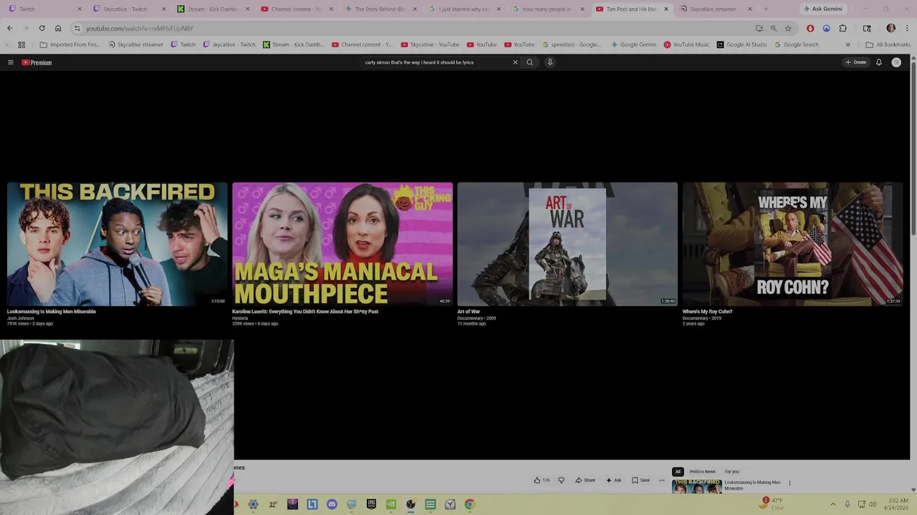Start voice search with the microphone icon
This screenshot has height=515, width=917.
[x=550, y=62]
